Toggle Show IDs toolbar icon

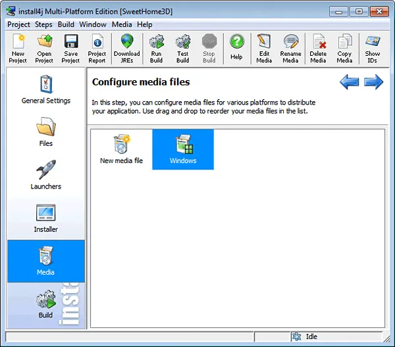pos(373,49)
